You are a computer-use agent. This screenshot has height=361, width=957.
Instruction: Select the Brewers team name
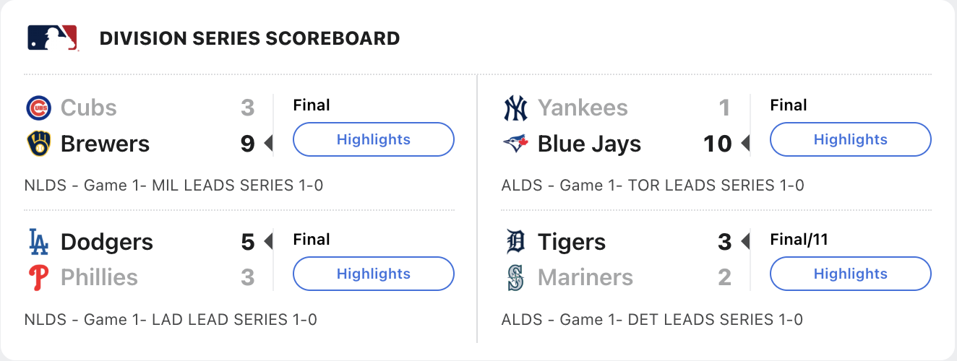[105, 144]
